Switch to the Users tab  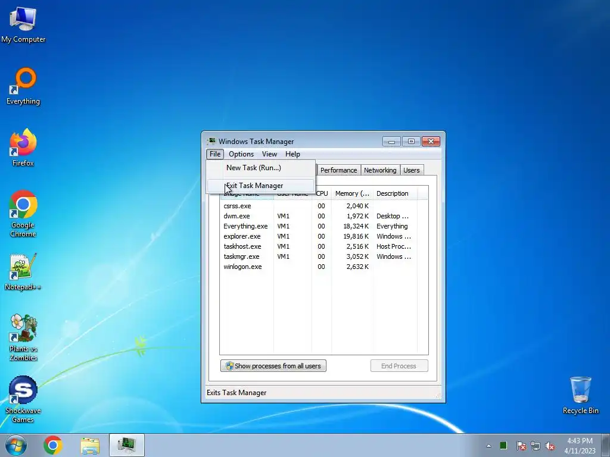[411, 170]
